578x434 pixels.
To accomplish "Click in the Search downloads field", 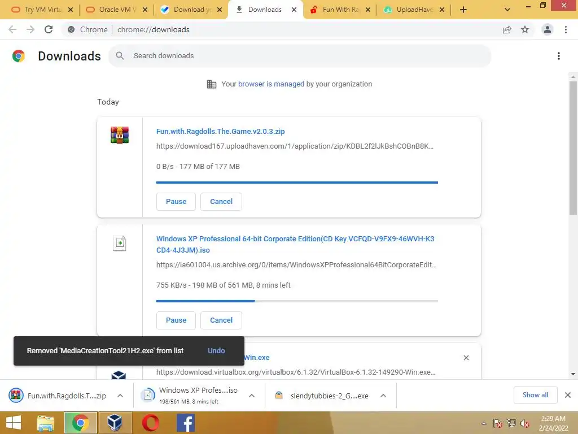I will pyautogui.click(x=300, y=56).
